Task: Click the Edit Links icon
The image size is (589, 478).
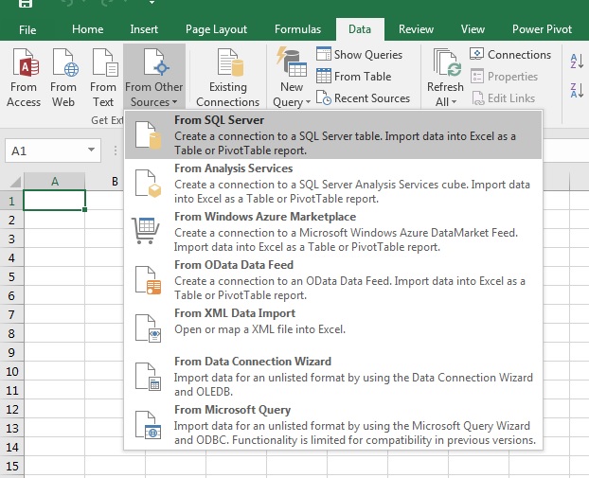Action: pyautogui.click(x=478, y=98)
